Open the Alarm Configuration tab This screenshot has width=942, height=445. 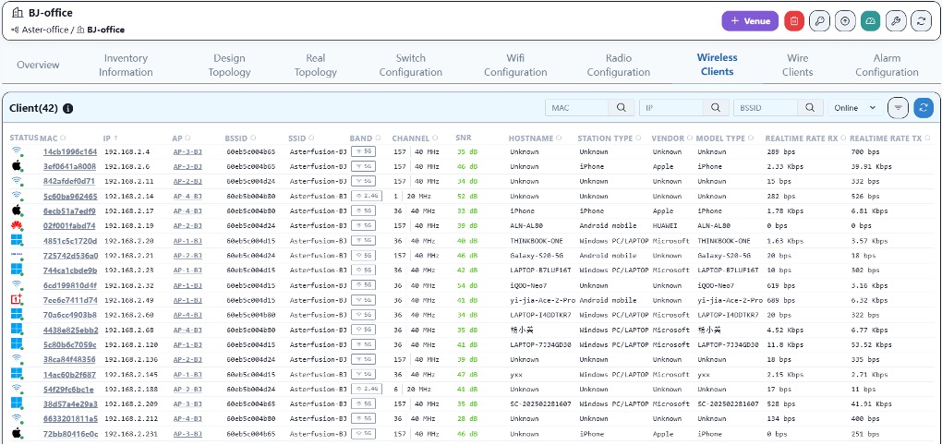(887, 65)
